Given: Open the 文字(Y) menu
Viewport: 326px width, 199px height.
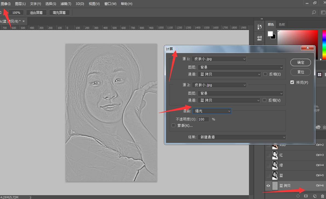Looking at the screenshot, I should coord(35,4).
